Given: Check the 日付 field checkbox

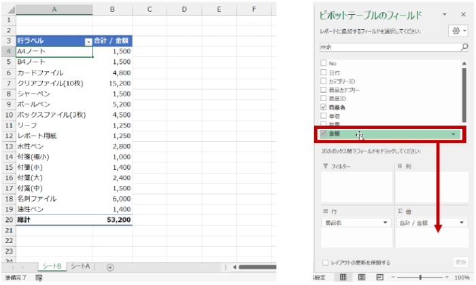Looking at the screenshot, I should 324,72.
